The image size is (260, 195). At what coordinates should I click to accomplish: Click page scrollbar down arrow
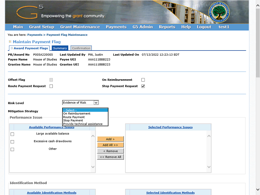click(258, 189)
